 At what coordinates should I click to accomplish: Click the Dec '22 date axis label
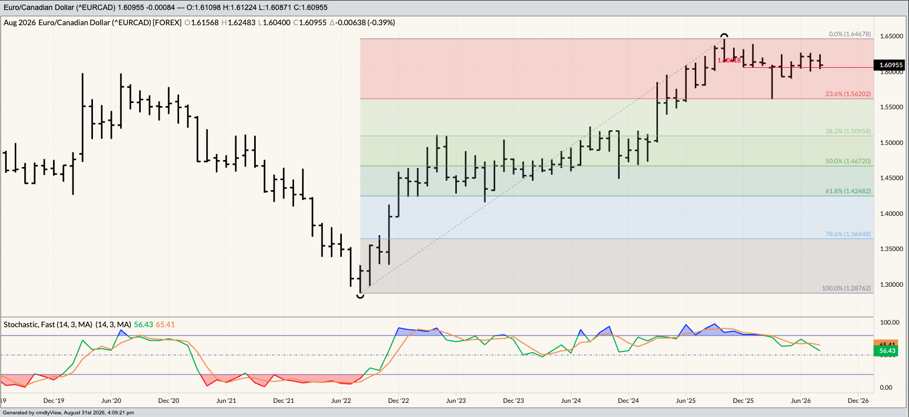(x=399, y=400)
